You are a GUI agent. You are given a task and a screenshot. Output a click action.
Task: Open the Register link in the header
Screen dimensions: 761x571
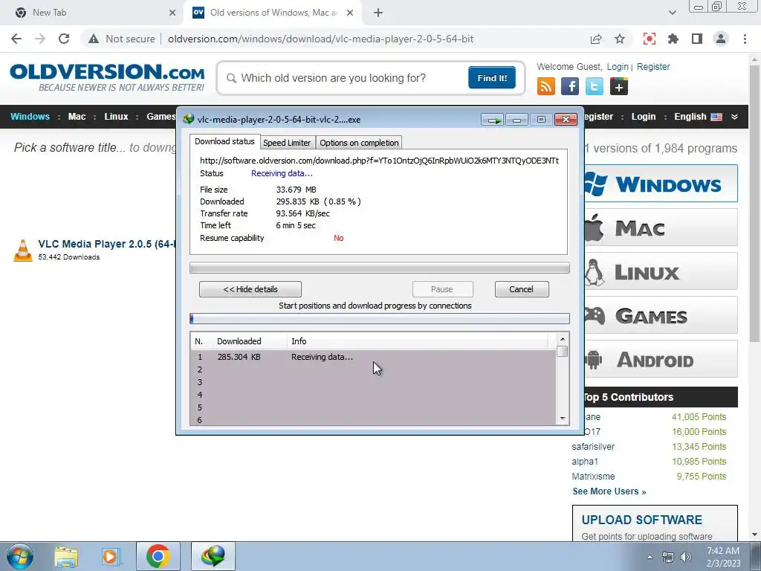pos(653,66)
